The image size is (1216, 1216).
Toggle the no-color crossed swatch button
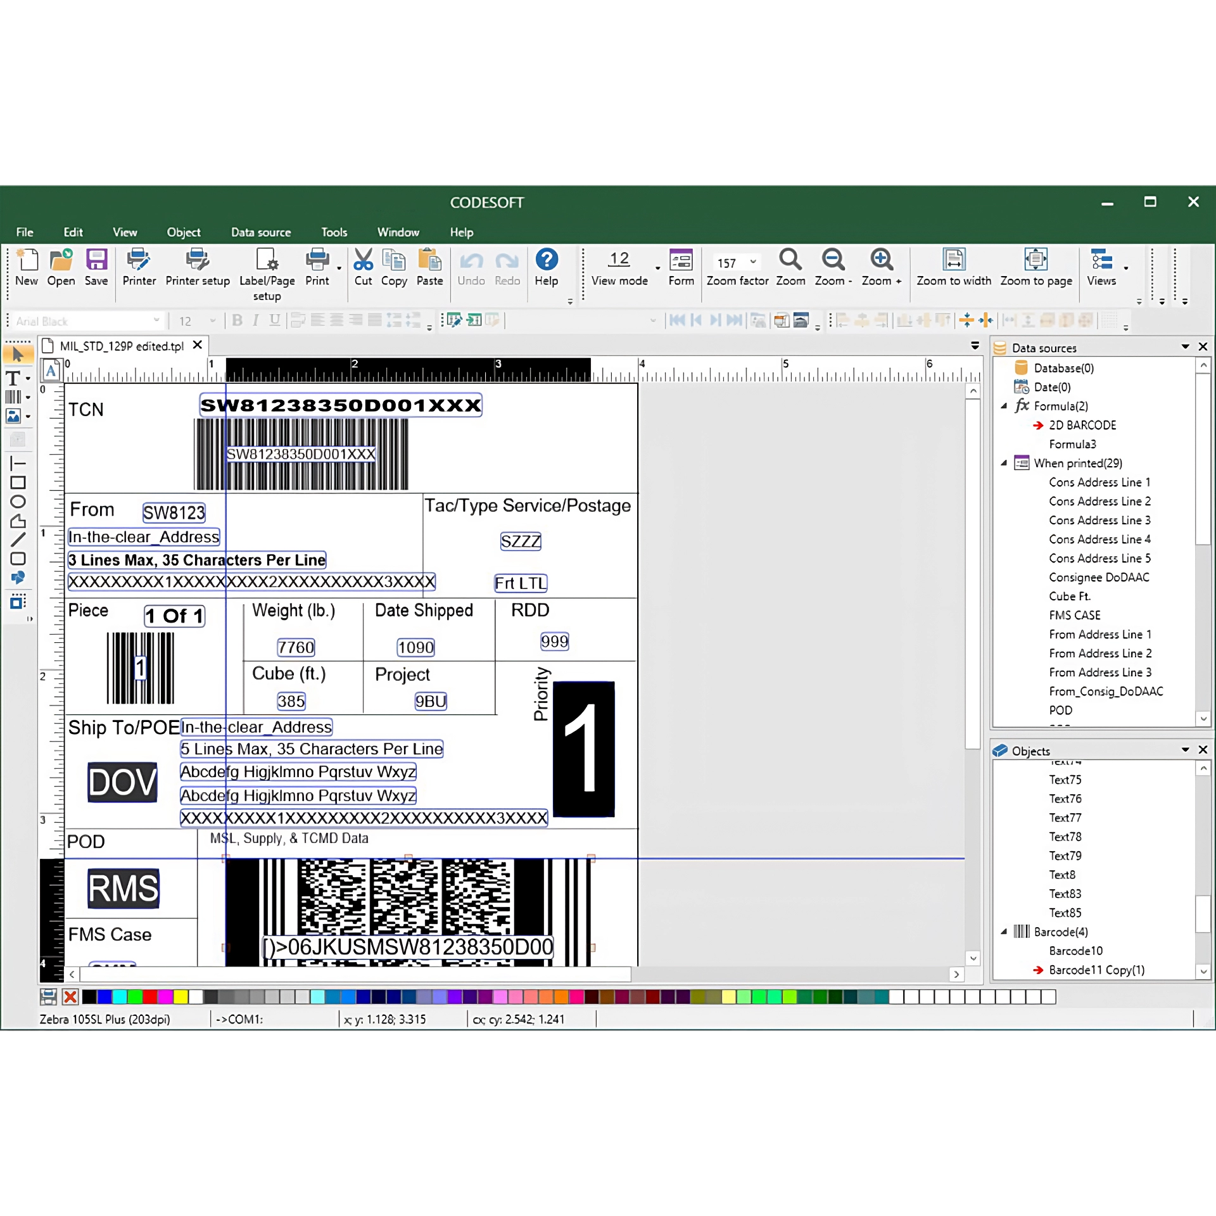click(x=70, y=997)
